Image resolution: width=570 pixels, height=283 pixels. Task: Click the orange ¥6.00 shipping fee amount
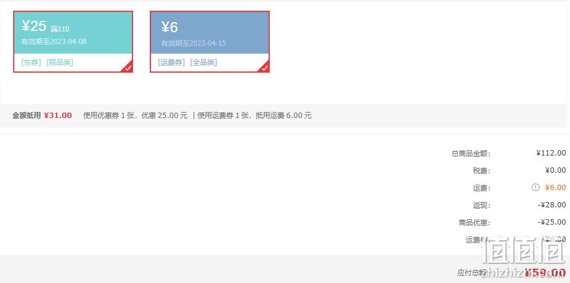point(556,187)
